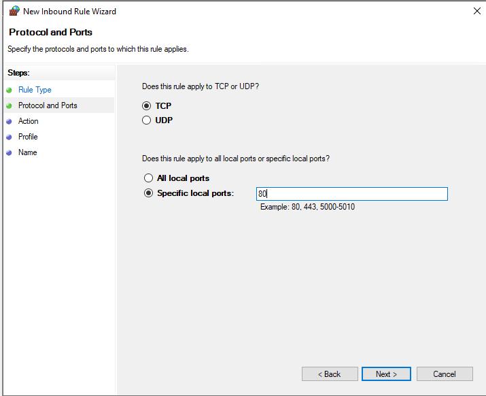Jump to the Profile step
The width and height of the screenshot is (486, 396).
(28, 137)
